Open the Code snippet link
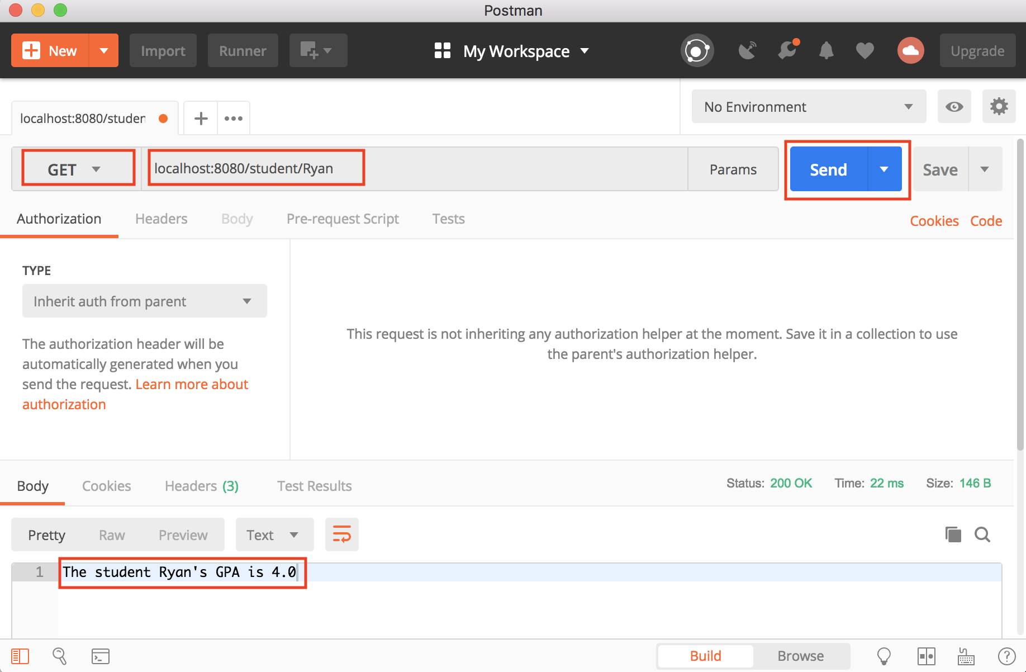This screenshot has height=672, width=1026. pyautogui.click(x=986, y=221)
